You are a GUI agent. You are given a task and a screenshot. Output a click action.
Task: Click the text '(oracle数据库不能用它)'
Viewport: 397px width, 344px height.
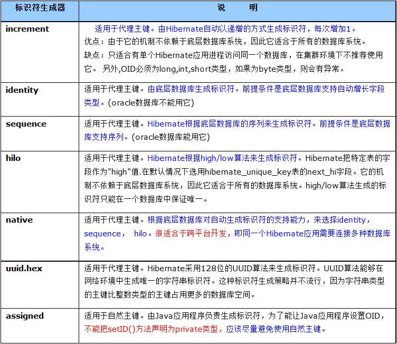[x=151, y=103]
